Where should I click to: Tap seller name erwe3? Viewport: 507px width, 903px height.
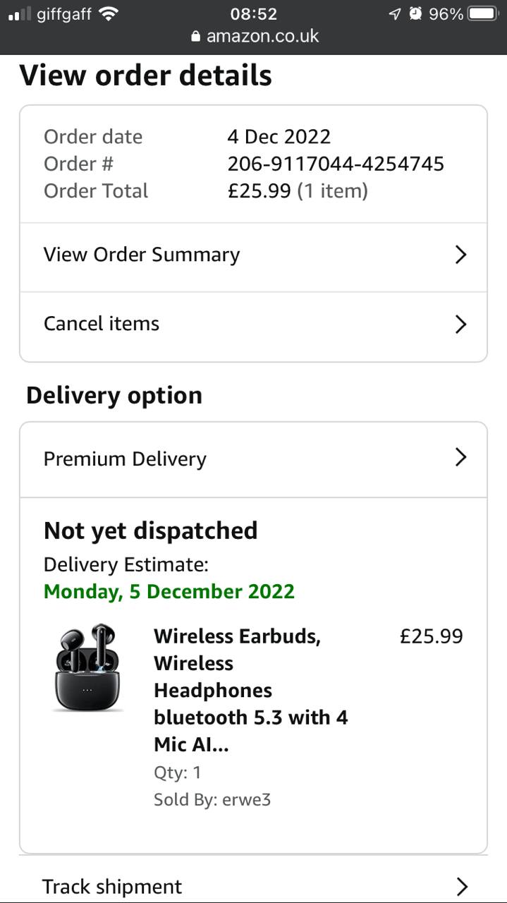coord(246,799)
